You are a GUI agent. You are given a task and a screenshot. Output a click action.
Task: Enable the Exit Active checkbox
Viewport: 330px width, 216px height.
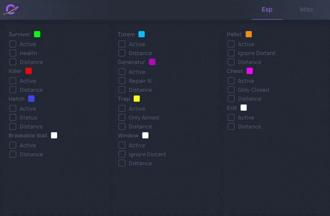click(231, 117)
